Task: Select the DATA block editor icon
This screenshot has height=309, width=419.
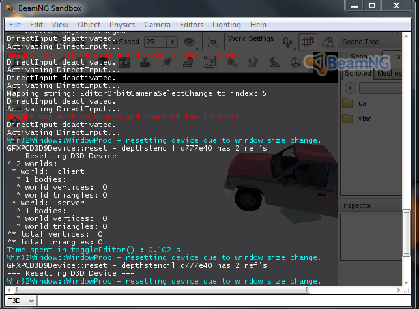Action: [x=124, y=63]
